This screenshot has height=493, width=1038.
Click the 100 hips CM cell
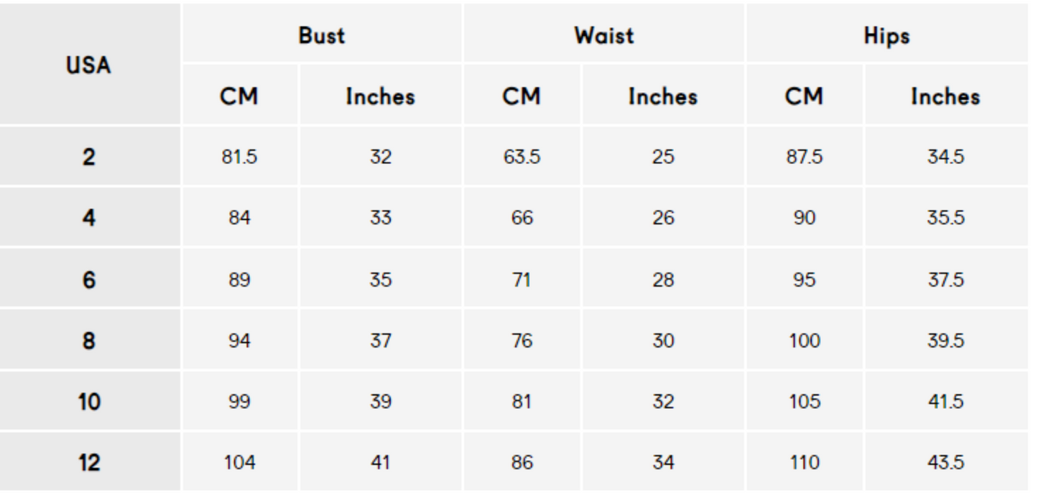coord(805,341)
